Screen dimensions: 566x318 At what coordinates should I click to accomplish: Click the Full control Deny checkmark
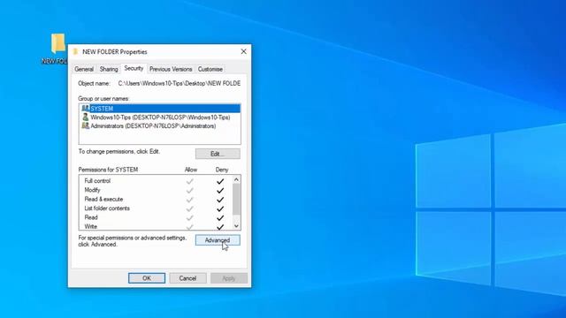click(220, 181)
